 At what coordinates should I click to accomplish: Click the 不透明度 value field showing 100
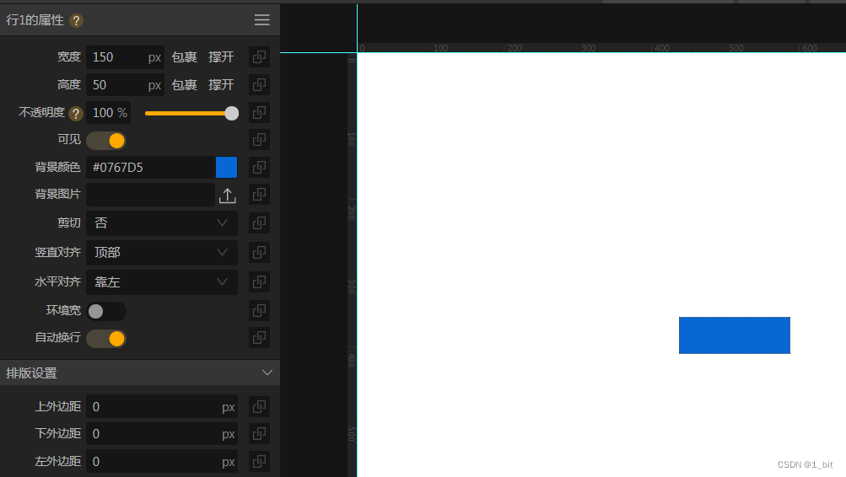pyautogui.click(x=109, y=113)
